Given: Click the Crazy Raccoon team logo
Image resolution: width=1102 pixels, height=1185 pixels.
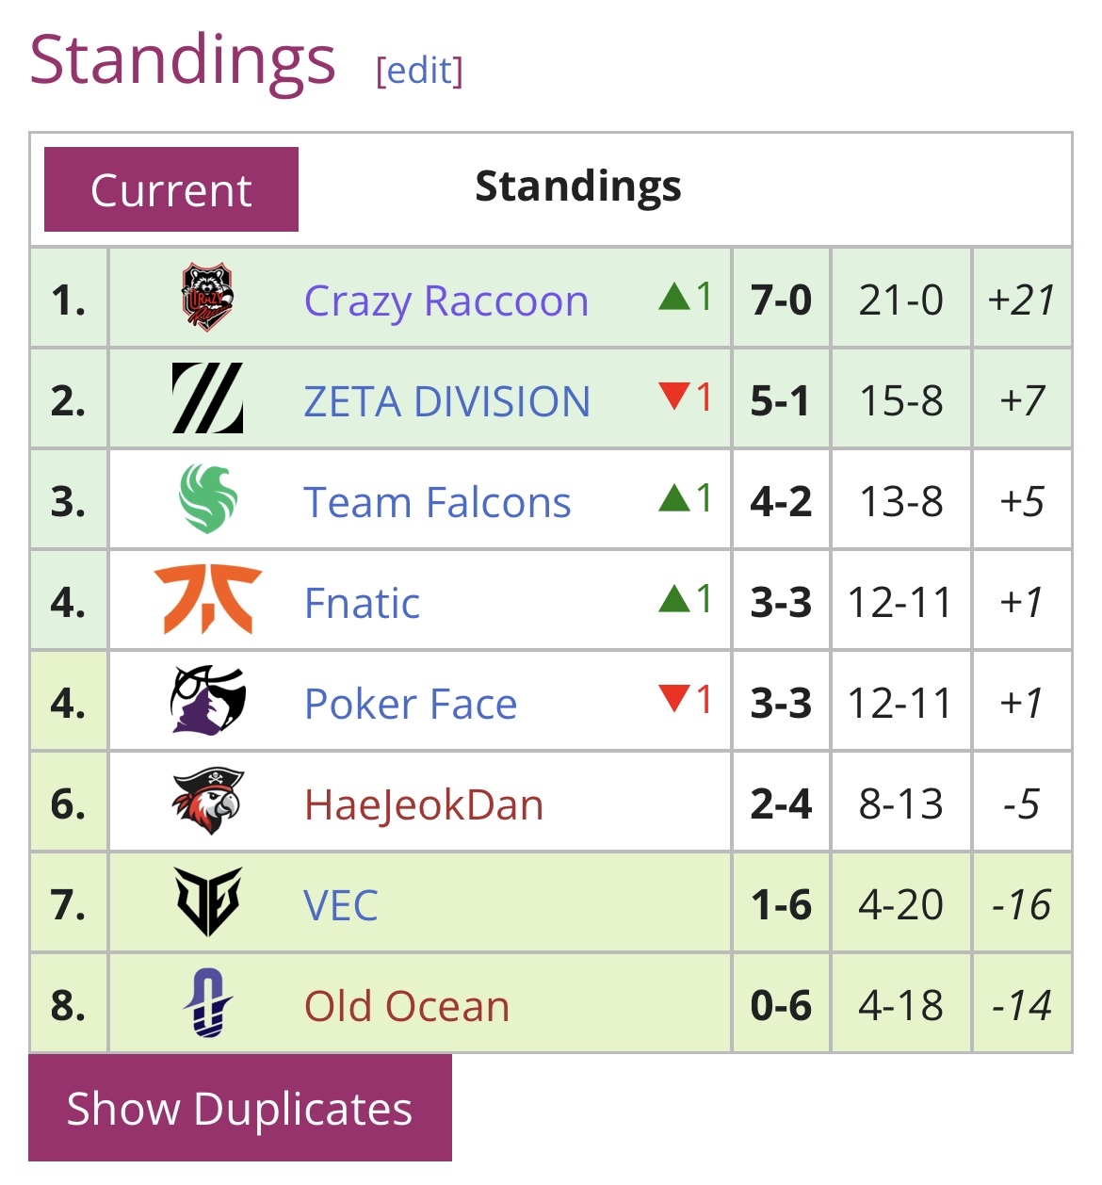Looking at the screenshot, I should [207, 298].
